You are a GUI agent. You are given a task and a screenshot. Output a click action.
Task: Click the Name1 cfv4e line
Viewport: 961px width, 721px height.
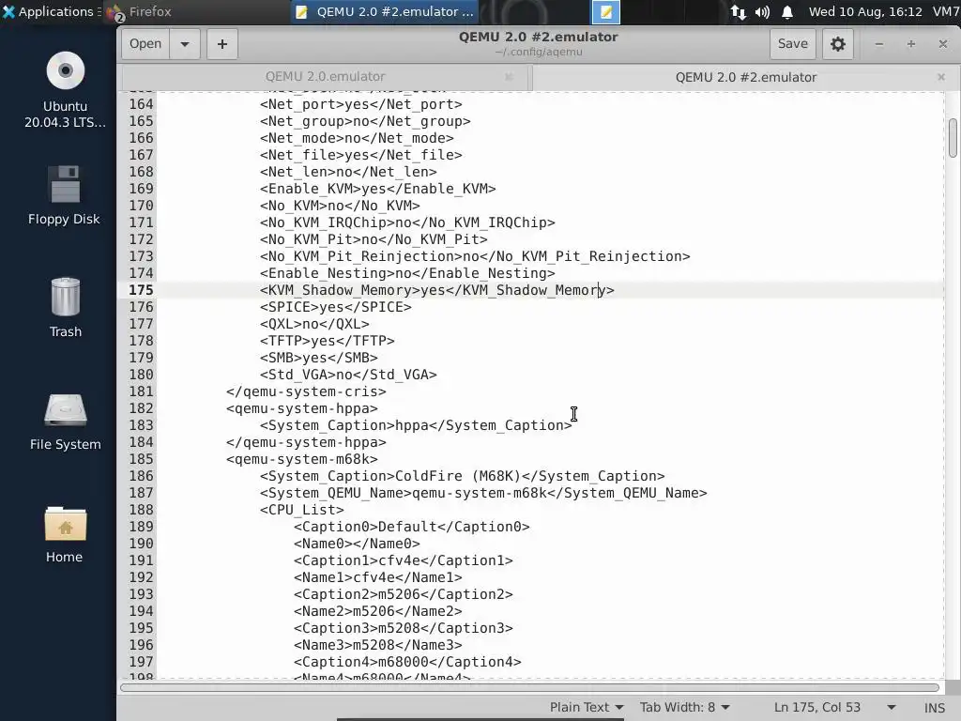coord(377,577)
